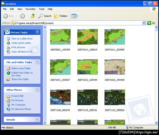Click the Share this folder icon
This screenshot has height=135, width=159.
(8, 79)
